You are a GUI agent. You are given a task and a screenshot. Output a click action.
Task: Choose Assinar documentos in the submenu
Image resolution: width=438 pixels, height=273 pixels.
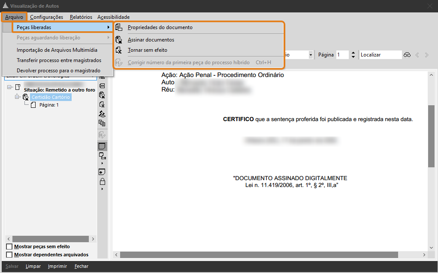pos(199,39)
